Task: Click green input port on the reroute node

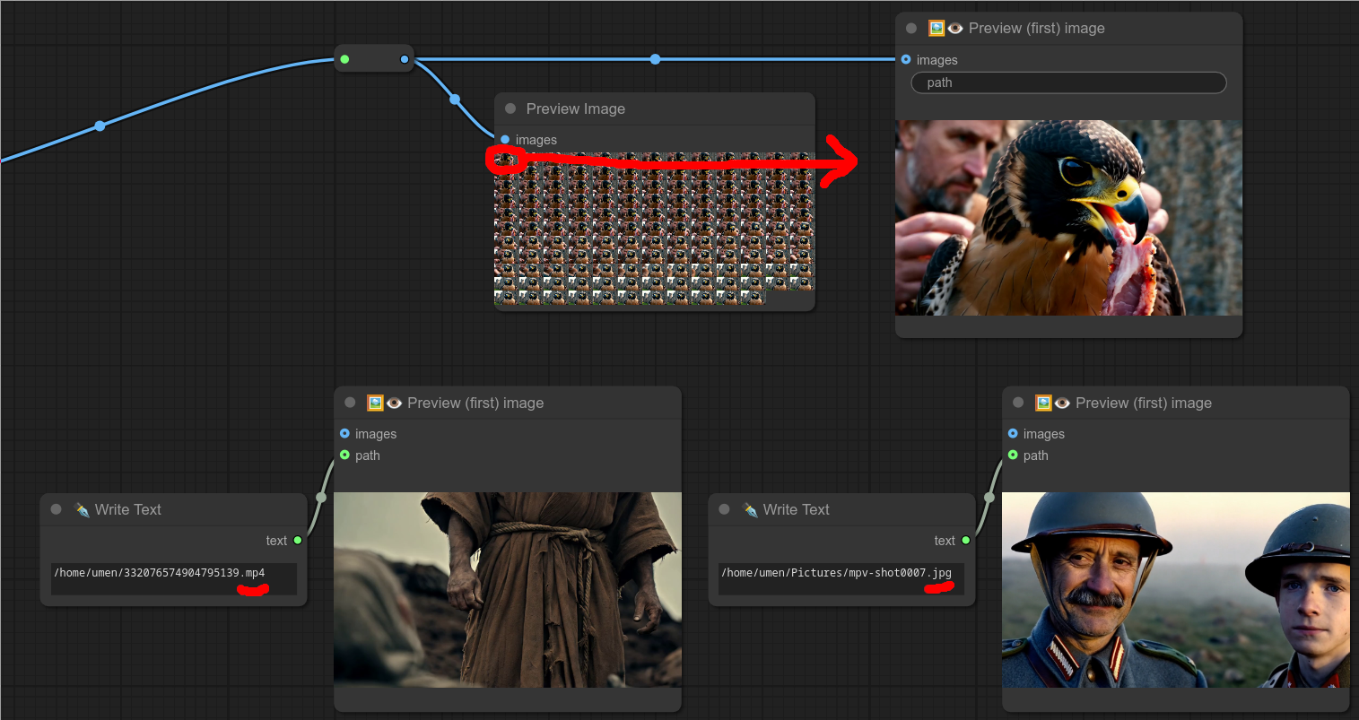Action: click(344, 60)
